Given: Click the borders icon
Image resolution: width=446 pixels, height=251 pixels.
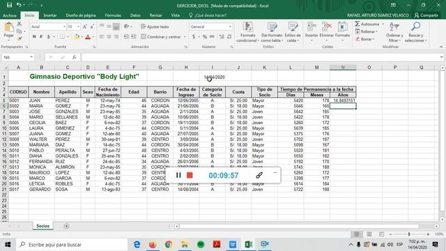Looking at the screenshot, I should tap(62, 37).
